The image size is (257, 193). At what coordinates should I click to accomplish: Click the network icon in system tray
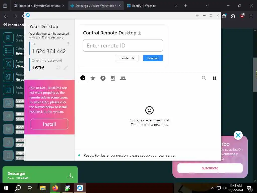click(x=219, y=188)
